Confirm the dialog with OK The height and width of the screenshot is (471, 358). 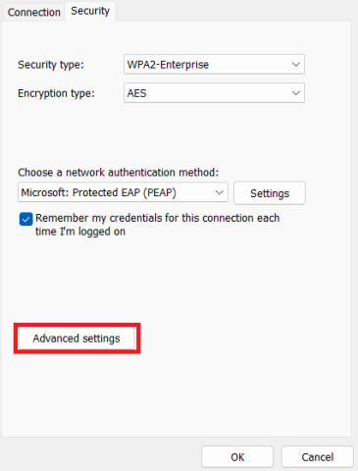coord(237,457)
